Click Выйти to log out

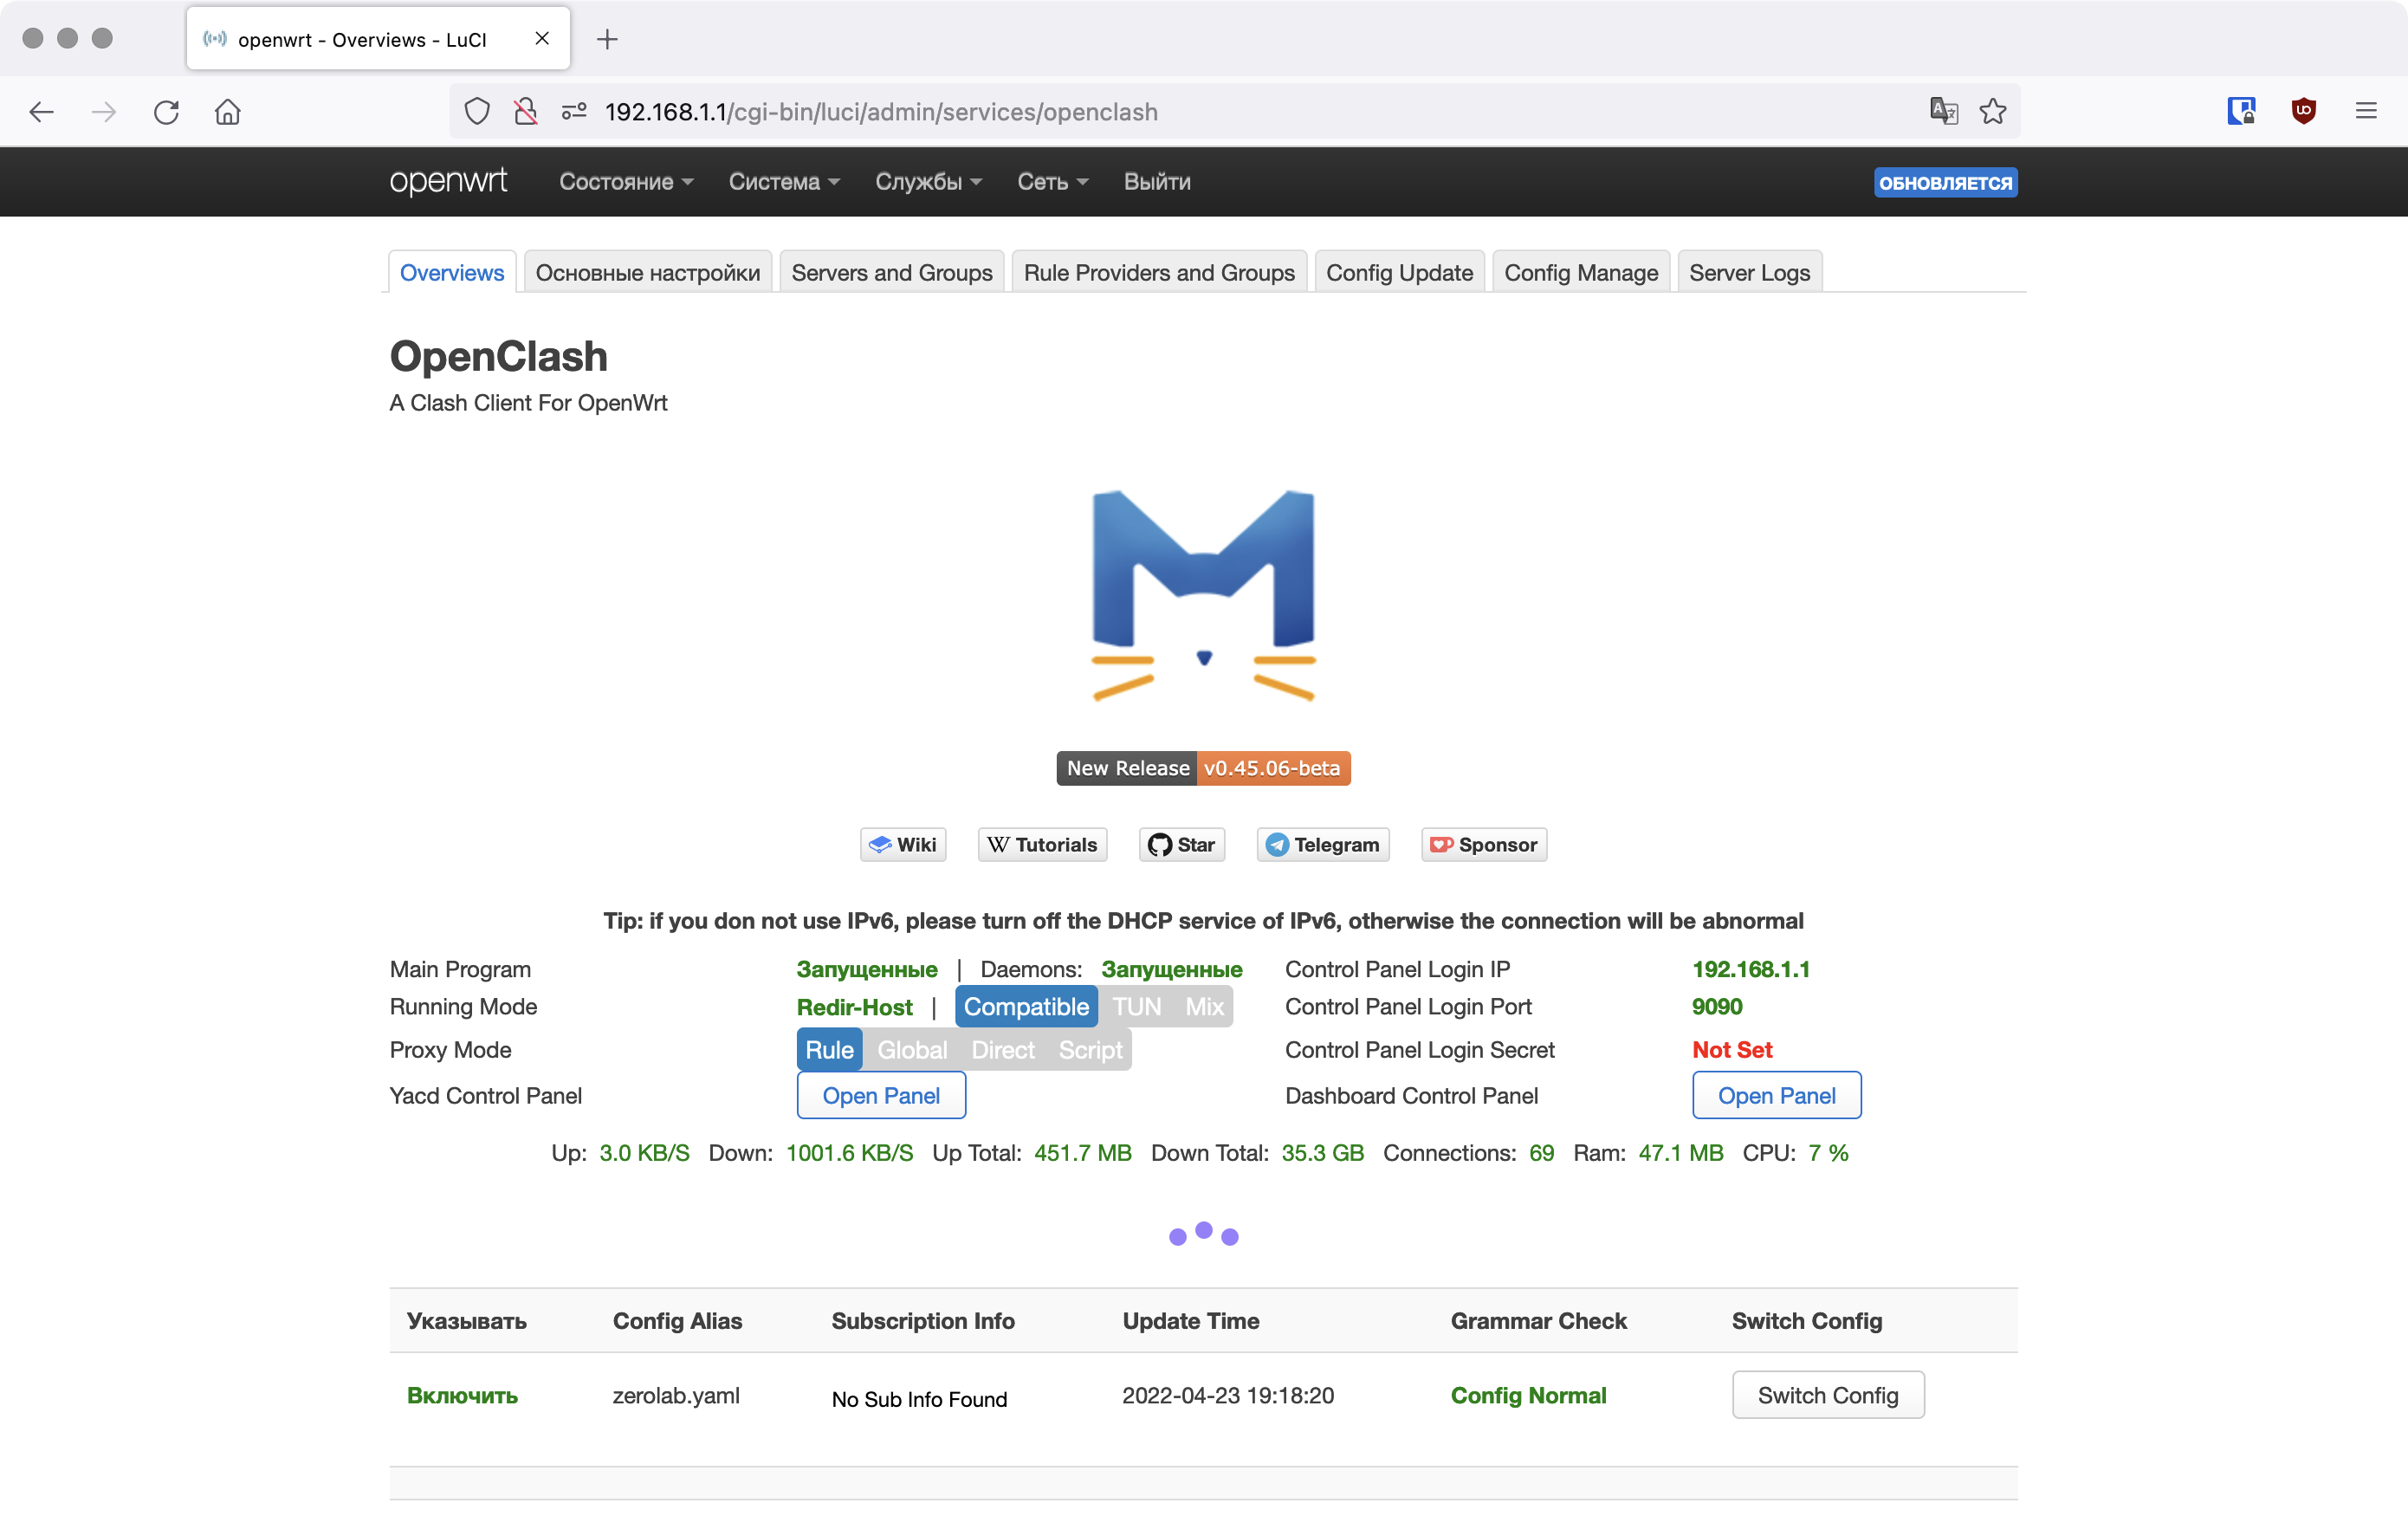pyautogui.click(x=1157, y=181)
